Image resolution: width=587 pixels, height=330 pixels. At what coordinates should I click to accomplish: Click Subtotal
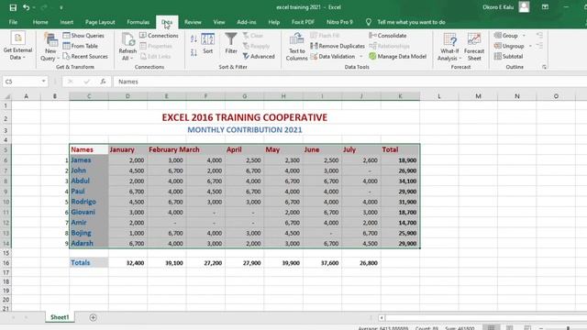click(508, 57)
